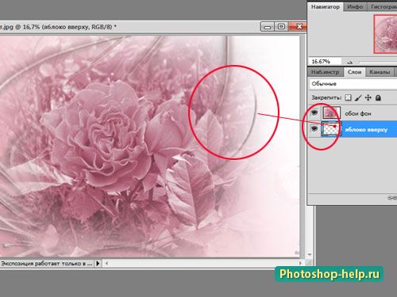Switch to the 'Навигатор' tab
This screenshot has height=297, width=397.
(325, 7)
